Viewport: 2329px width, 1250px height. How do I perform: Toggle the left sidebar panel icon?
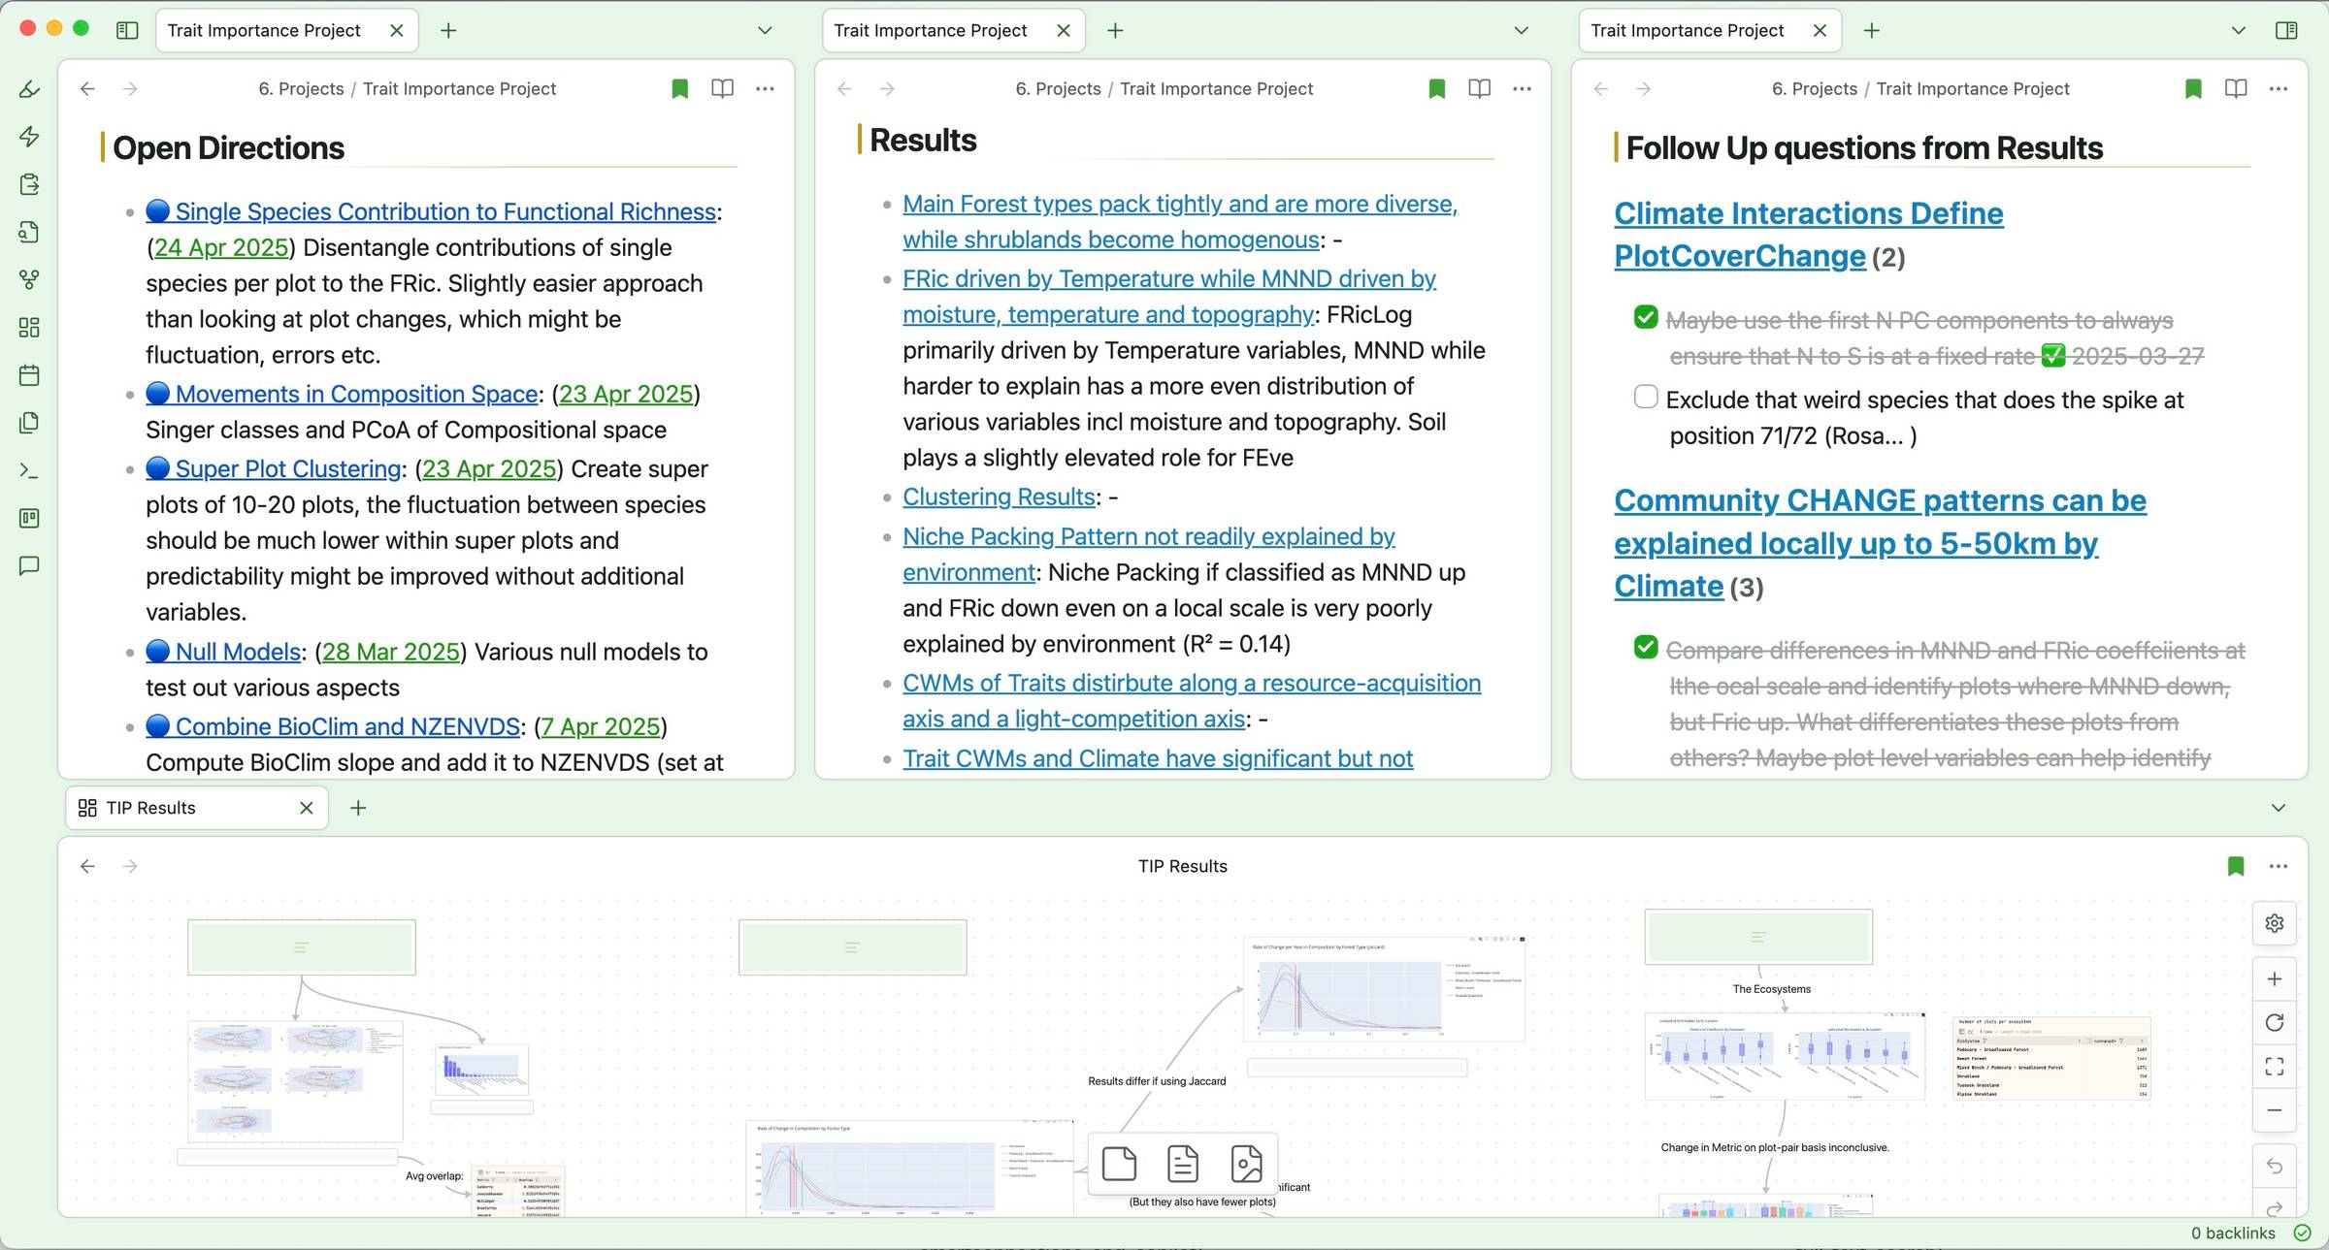coord(127,30)
